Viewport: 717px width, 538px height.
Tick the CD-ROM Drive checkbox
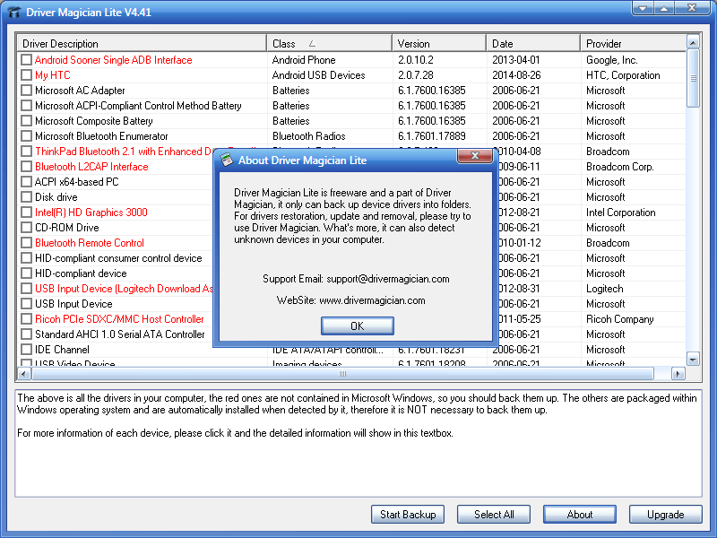(x=27, y=228)
